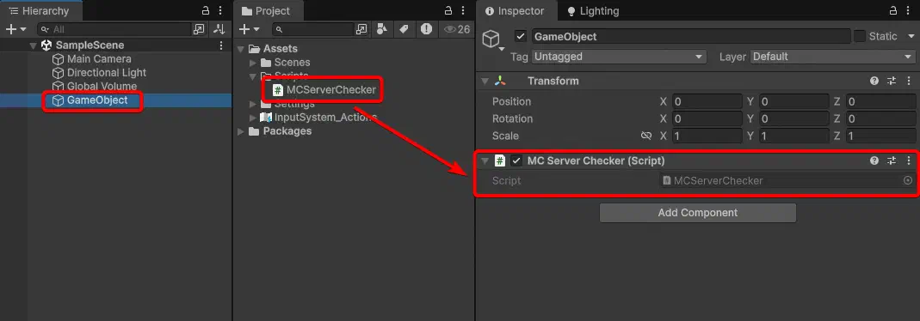Collapse the Transform component foldout

pos(485,81)
